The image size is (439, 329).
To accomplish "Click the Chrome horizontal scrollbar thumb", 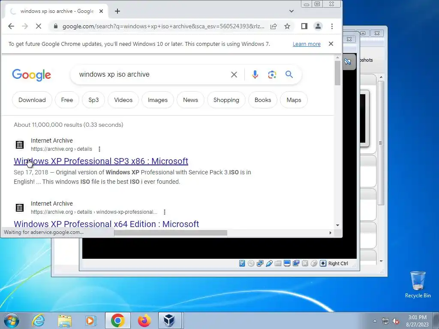I will 171,233.
